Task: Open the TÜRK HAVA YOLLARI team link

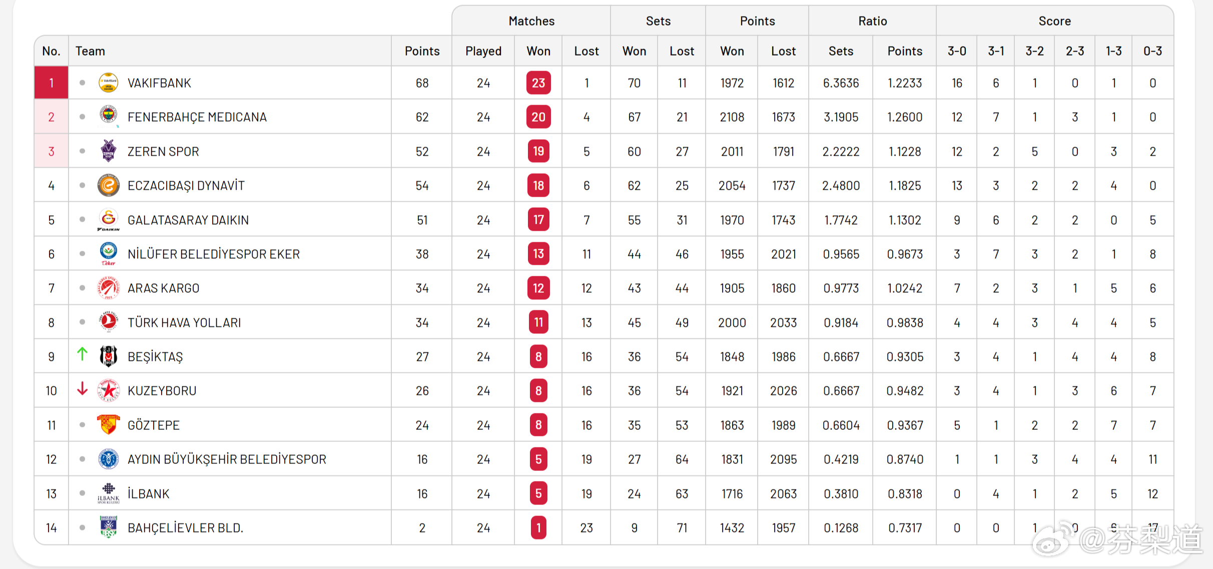Action: click(x=184, y=323)
